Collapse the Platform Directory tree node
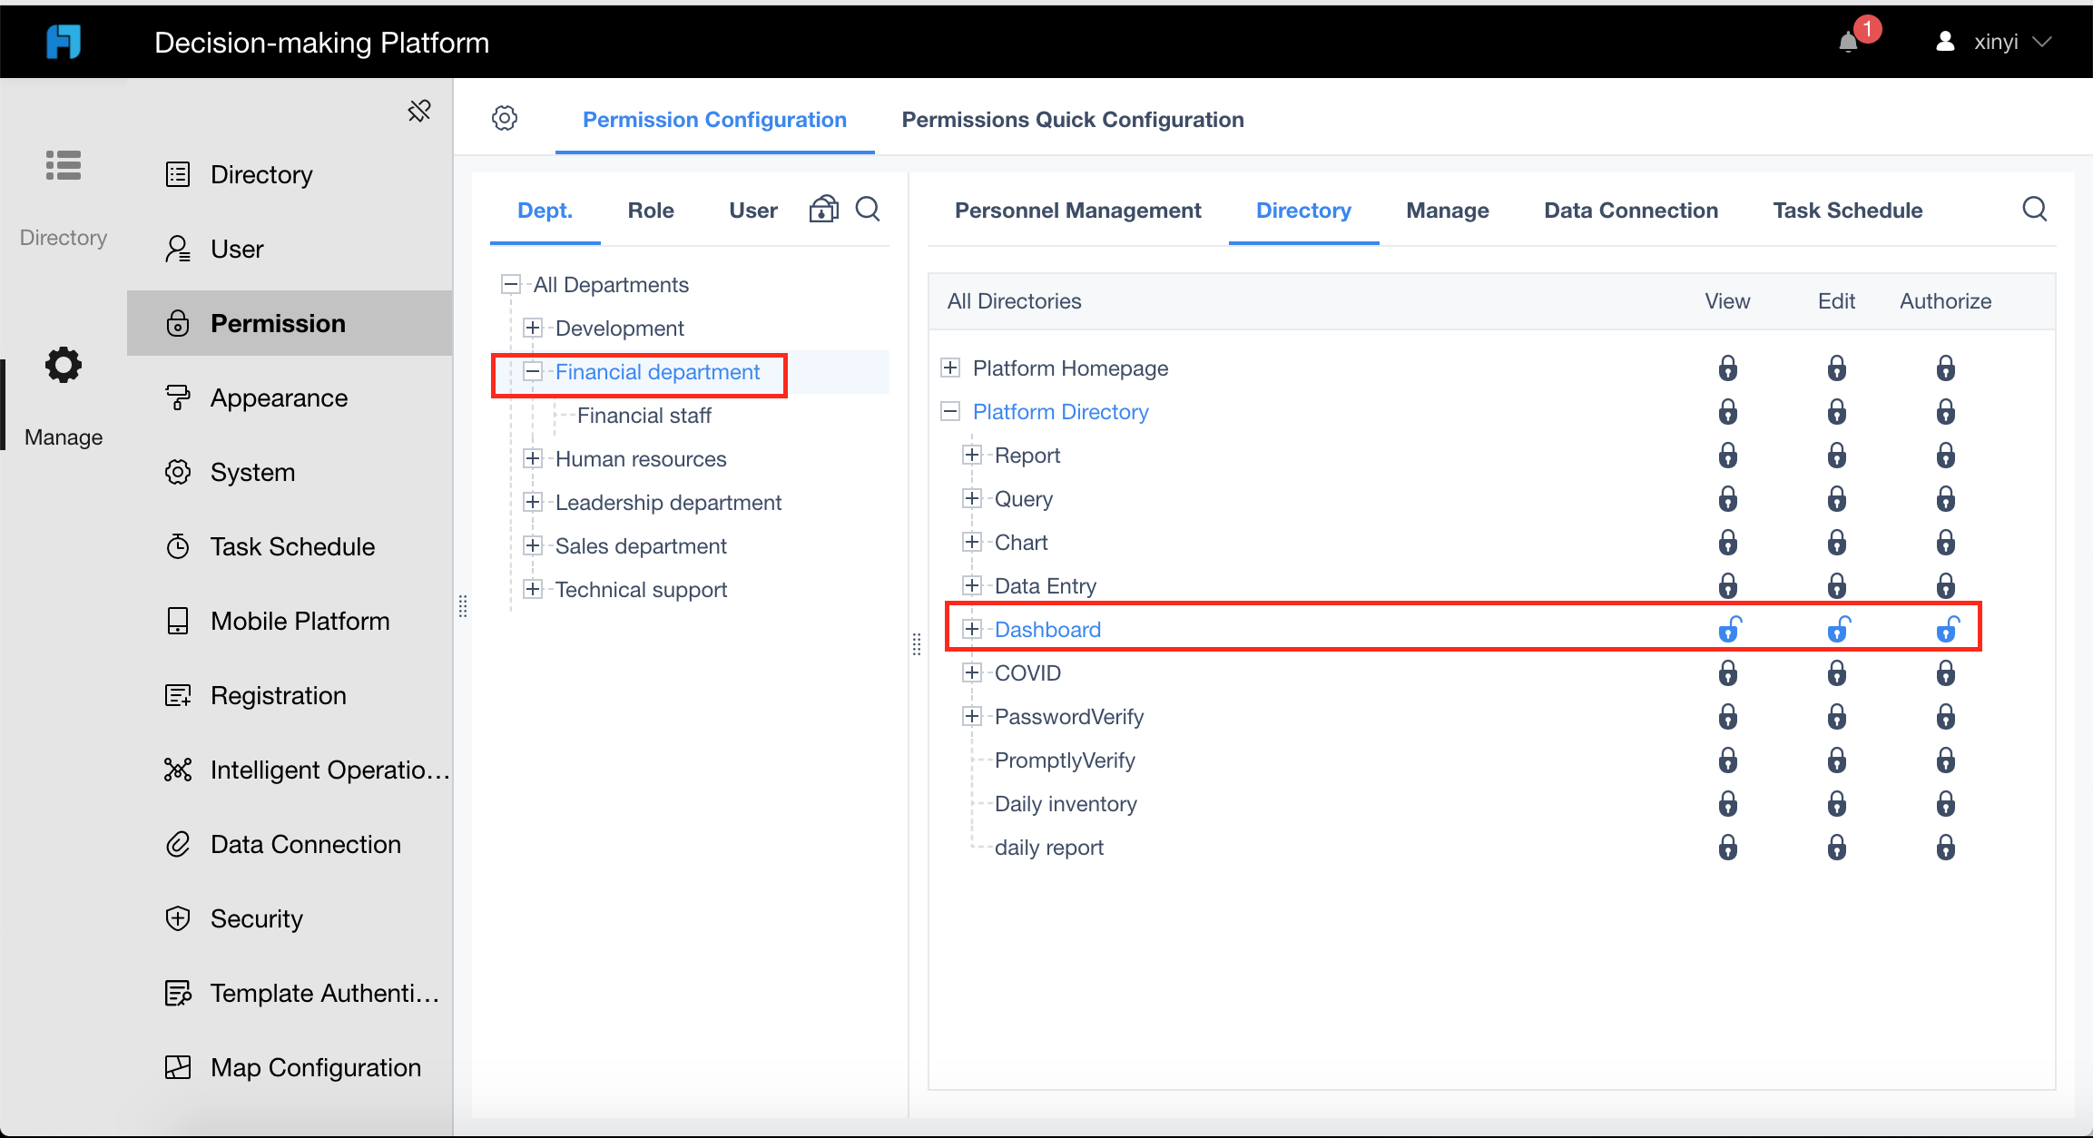The image size is (2093, 1138). 950,411
